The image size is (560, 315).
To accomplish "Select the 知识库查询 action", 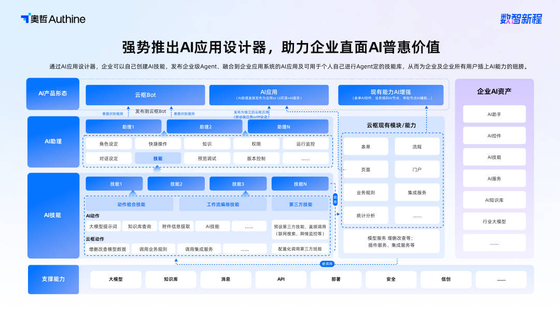I will click(x=139, y=226).
